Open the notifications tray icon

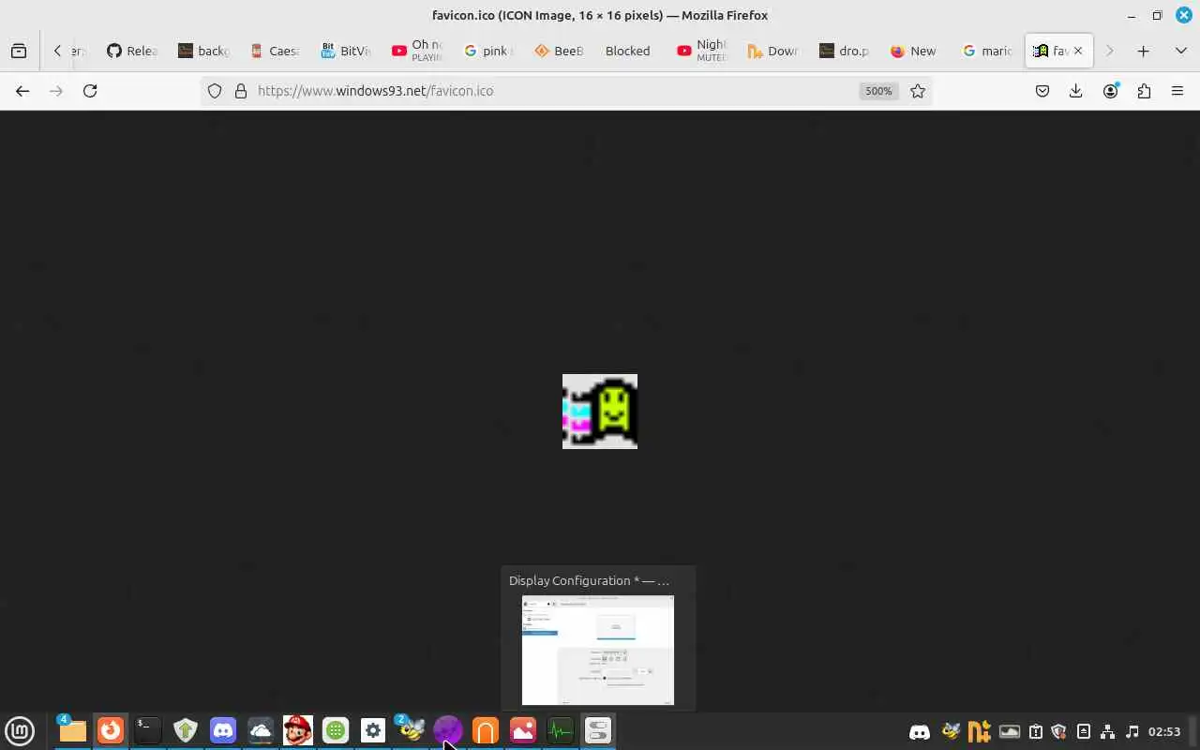click(x=1036, y=731)
